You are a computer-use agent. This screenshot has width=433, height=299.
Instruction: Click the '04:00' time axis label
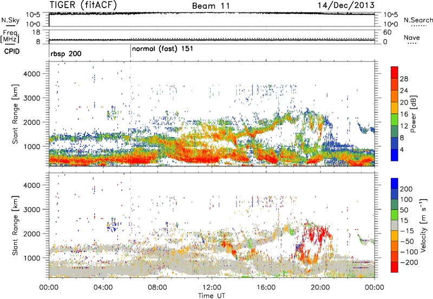pos(103,288)
